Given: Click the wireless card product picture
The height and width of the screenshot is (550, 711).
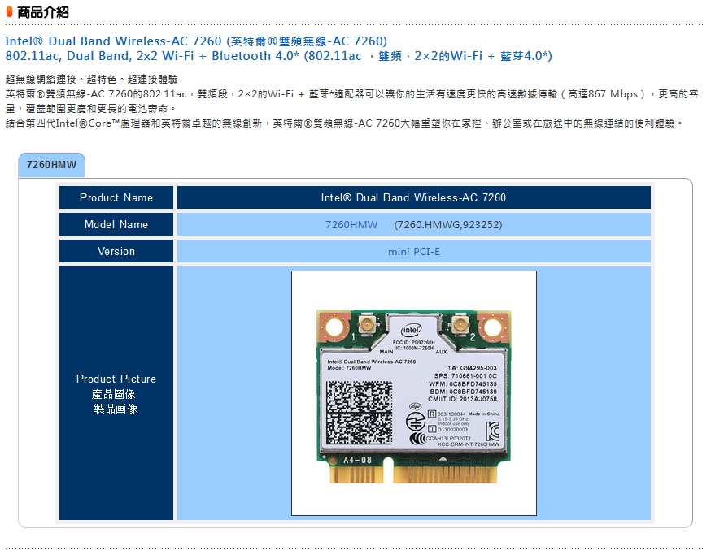Looking at the screenshot, I should pyautogui.click(x=414, y=393).
